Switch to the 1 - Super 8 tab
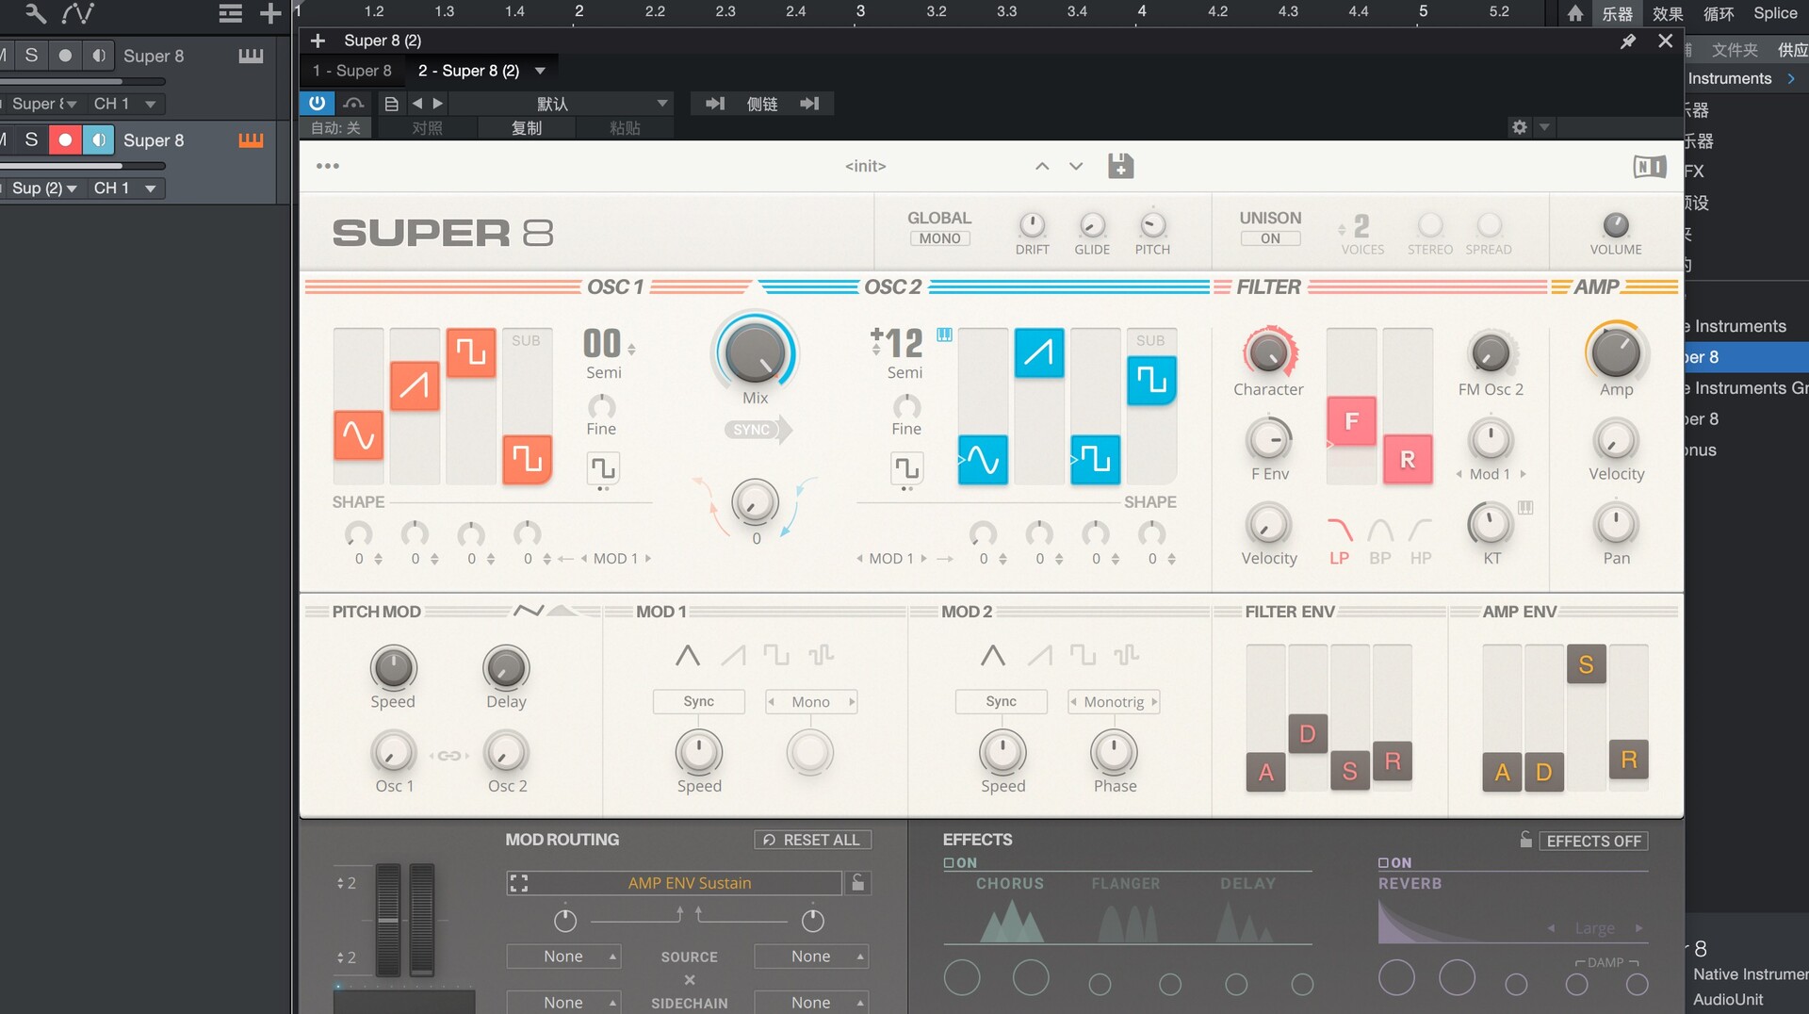The image size is (1809, 1014). [x=352, y=71]
